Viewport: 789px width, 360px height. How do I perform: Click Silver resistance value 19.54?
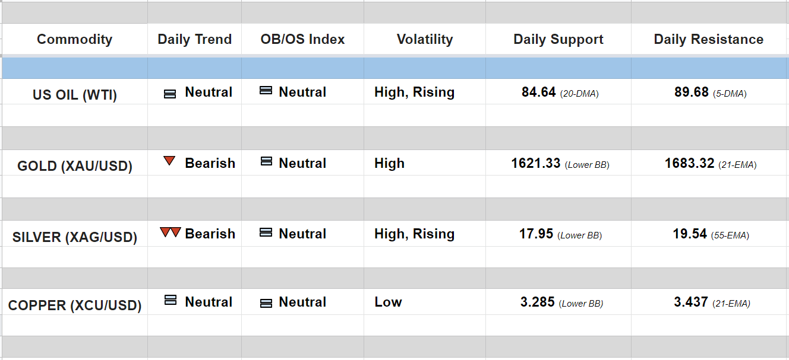[x=690, y=234]
